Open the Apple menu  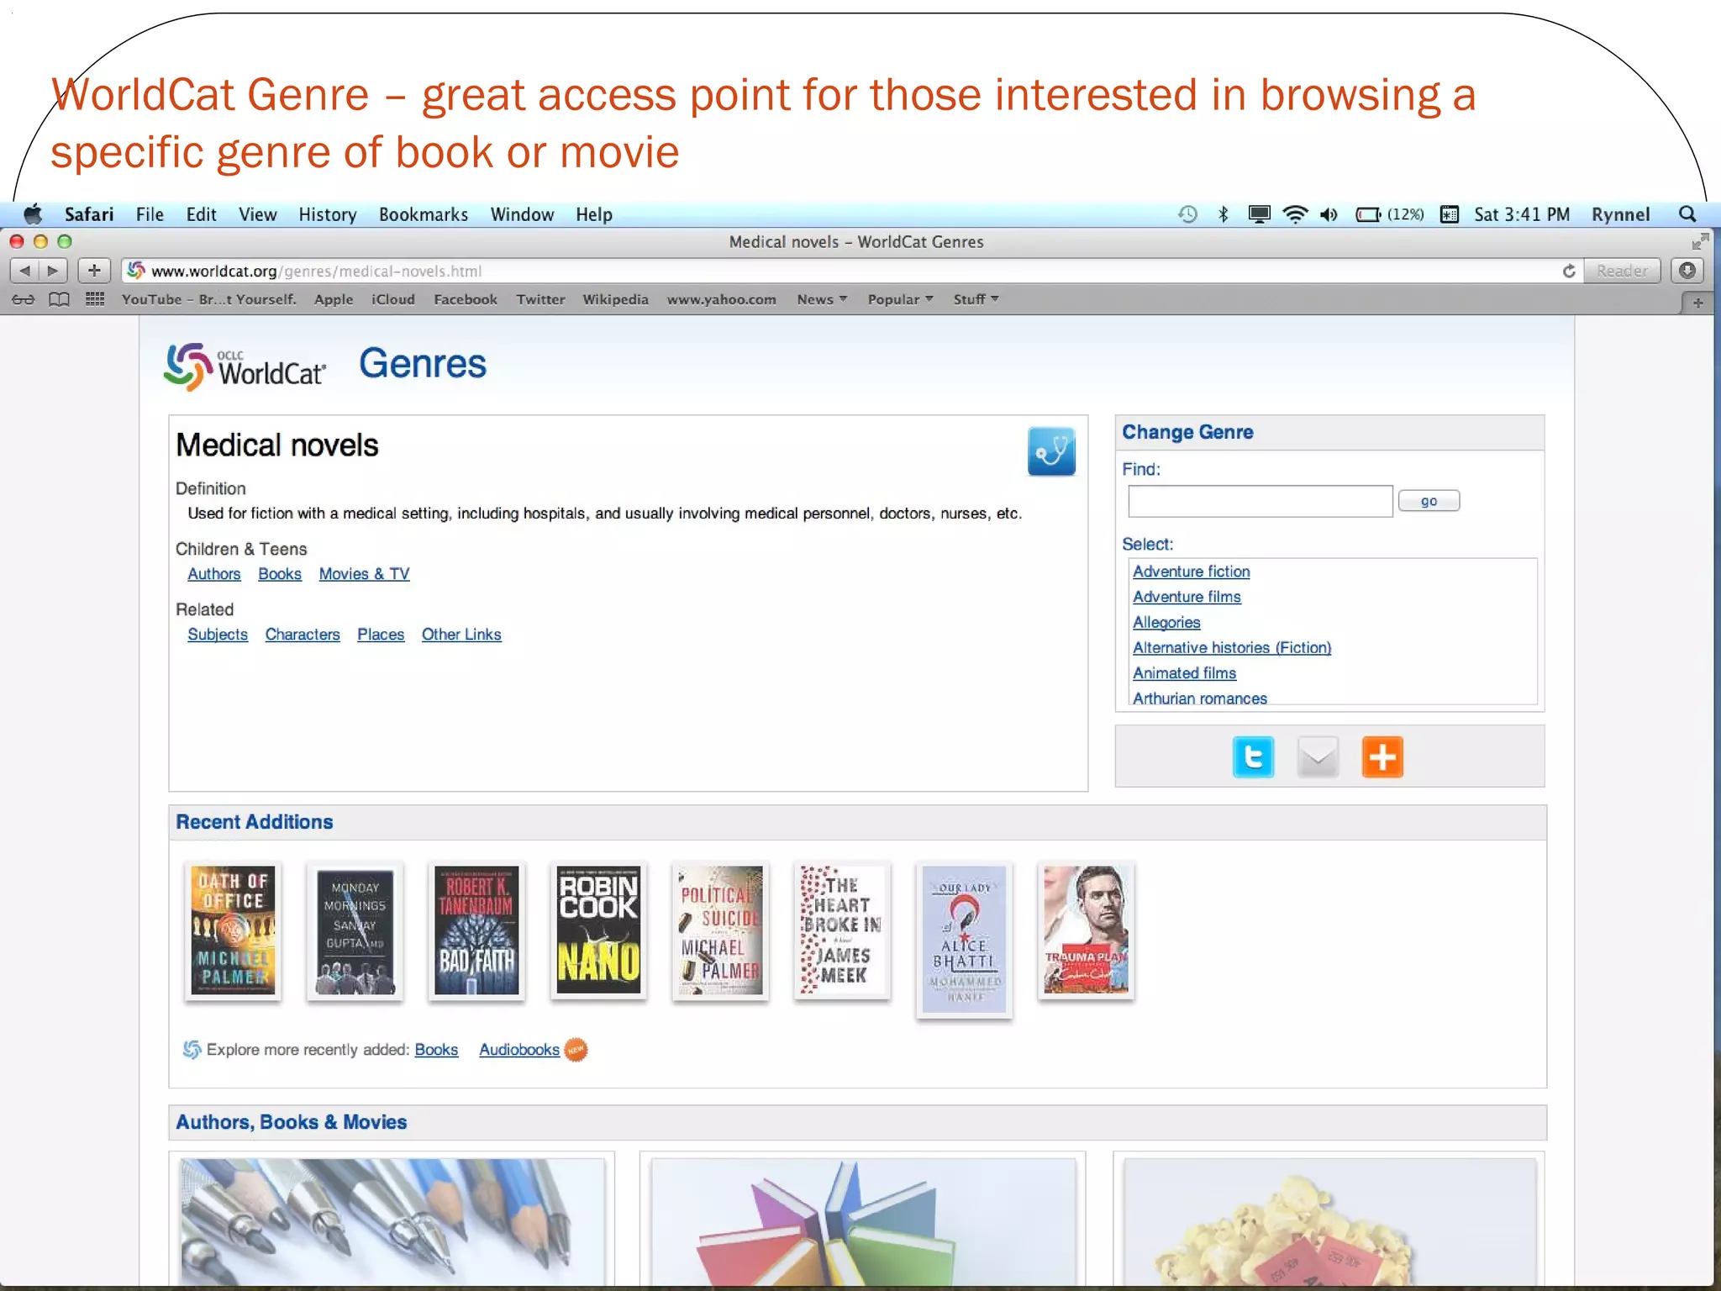coord(33,214)
